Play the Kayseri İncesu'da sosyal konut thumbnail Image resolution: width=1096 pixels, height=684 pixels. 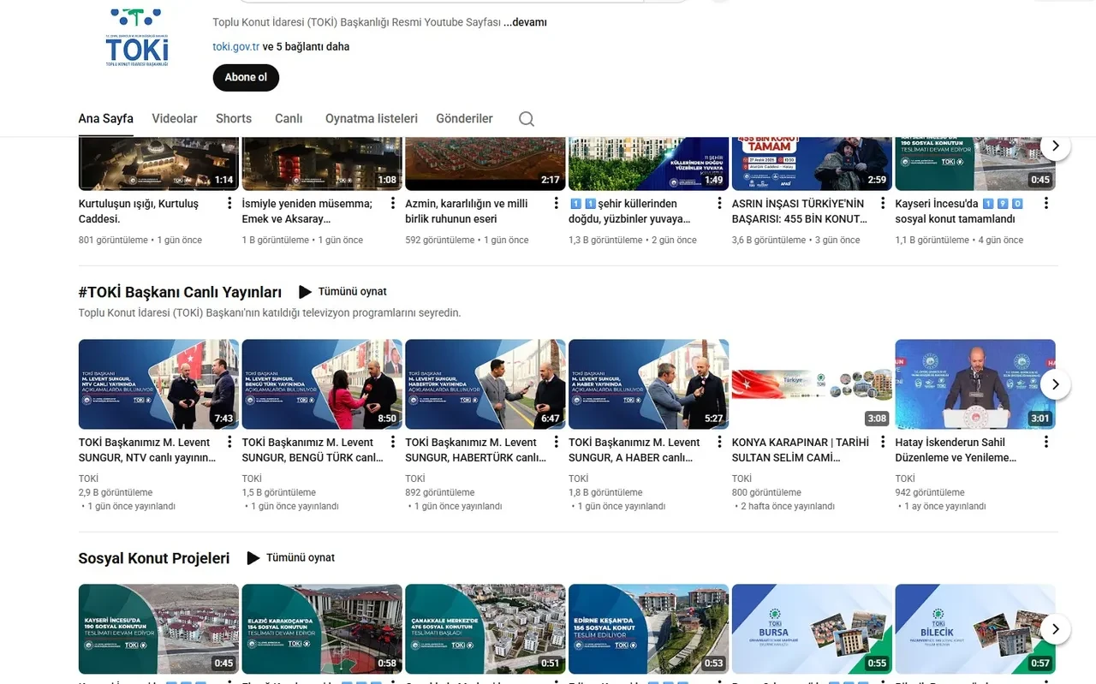pos(974,158)
